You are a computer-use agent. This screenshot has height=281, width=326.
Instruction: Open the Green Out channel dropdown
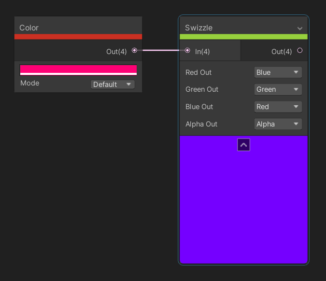click(278, 89)
